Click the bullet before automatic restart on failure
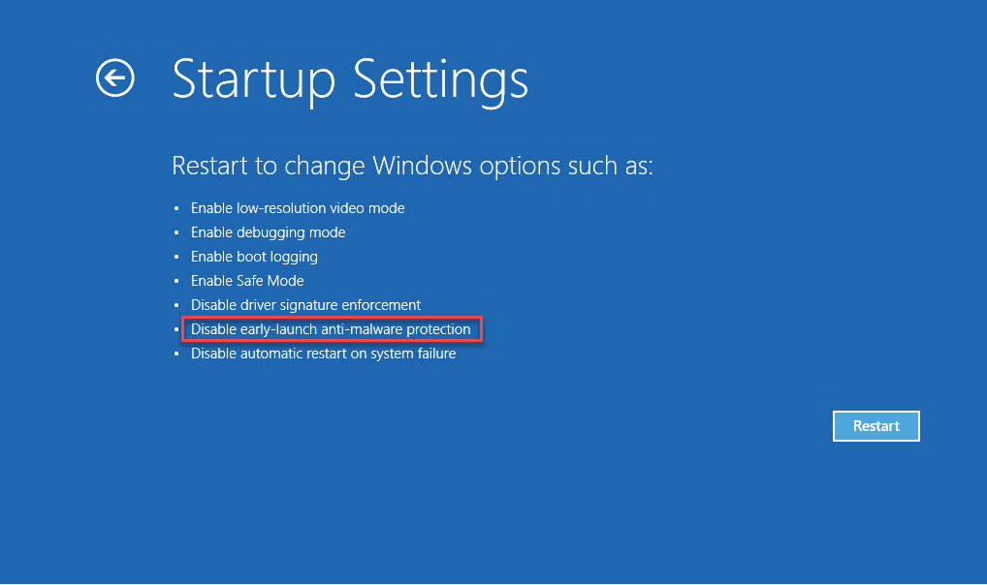Viewport: 987px width, 585px height. click(176, 354)
